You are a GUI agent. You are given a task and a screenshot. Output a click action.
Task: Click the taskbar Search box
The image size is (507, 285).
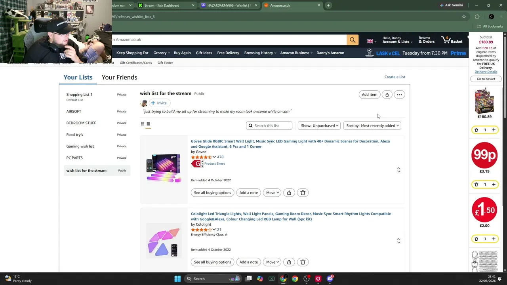pos(214,279)
